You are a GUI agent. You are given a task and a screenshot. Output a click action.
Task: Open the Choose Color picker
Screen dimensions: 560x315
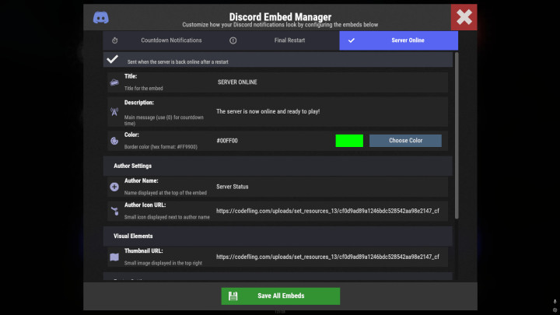[405, 141]
